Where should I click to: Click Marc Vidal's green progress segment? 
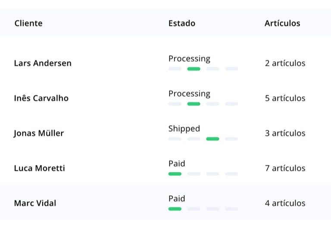click(175, 209)
